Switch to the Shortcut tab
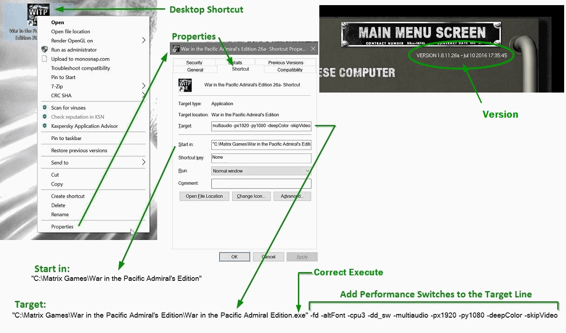Image resolution: width=566 pixels, height=333 pixels. point(240,69)
